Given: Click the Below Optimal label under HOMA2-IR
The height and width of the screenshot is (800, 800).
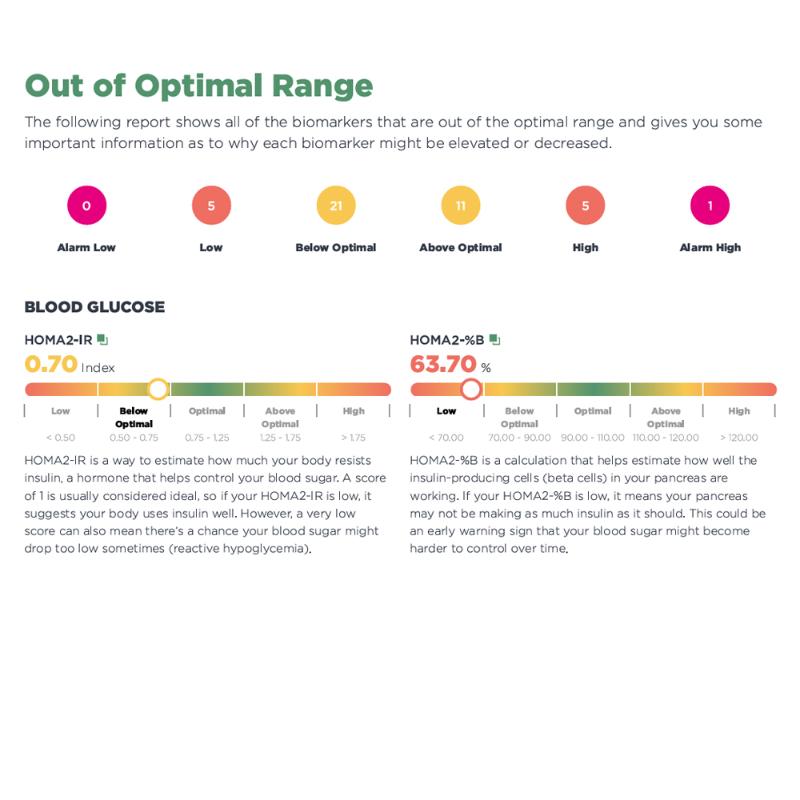Looking at the screenshot, I should (x=134, y=418).
